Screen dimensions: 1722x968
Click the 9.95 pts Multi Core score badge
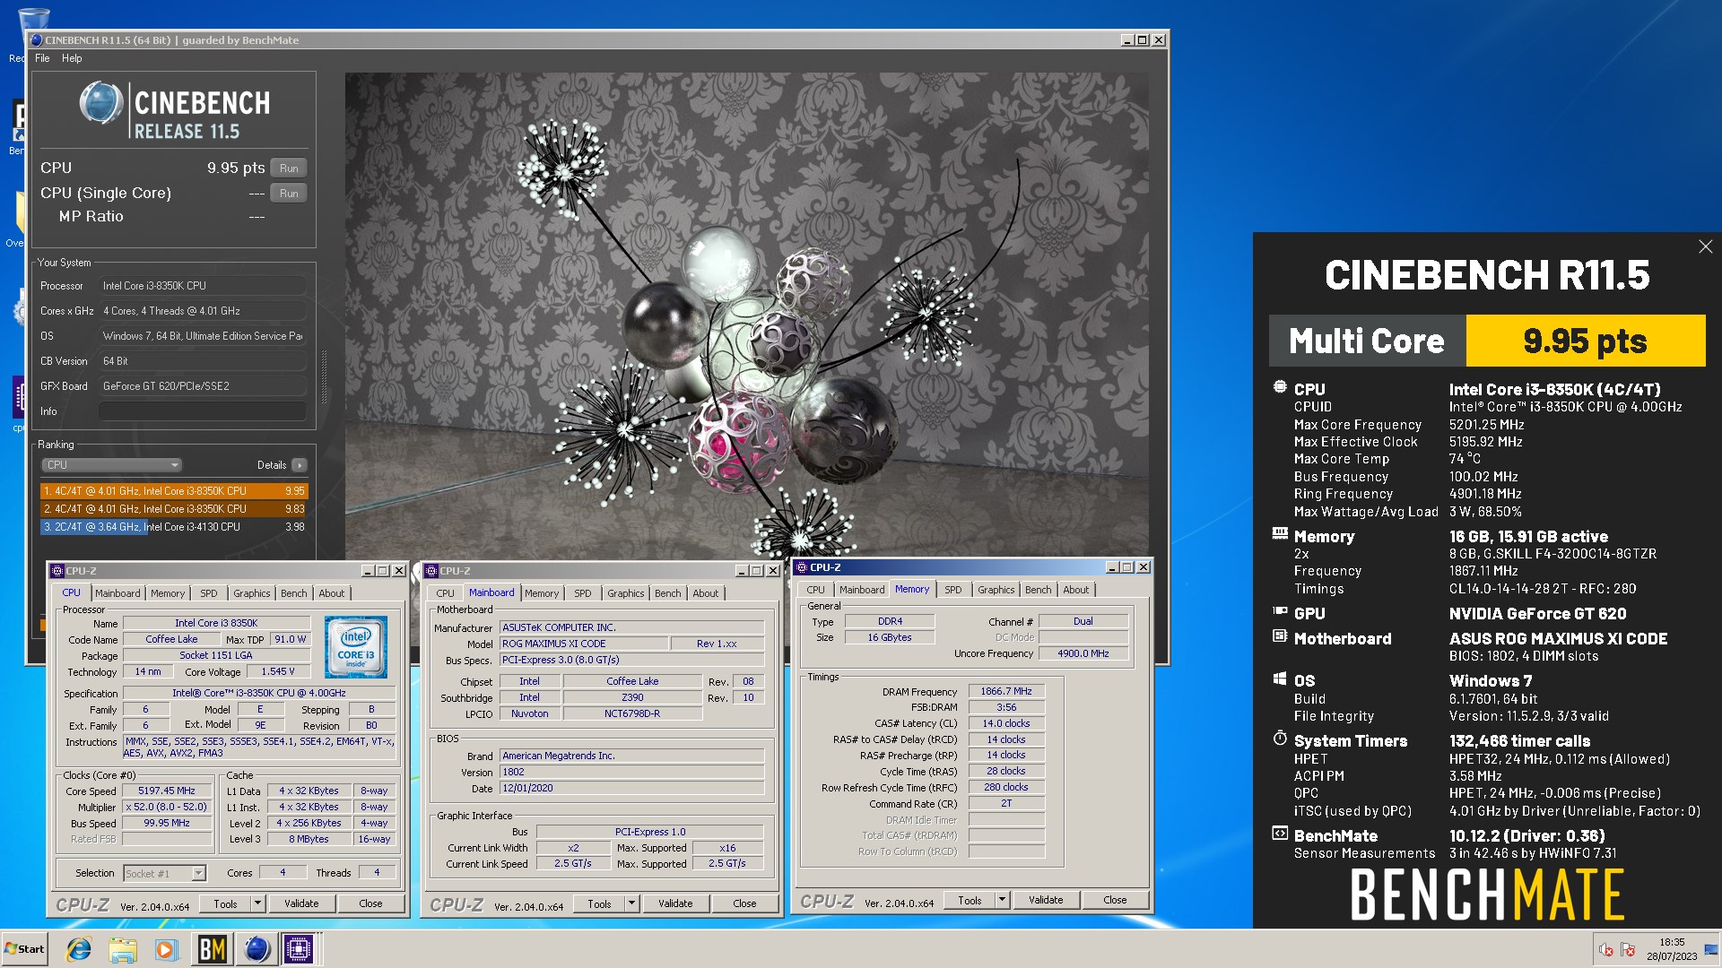pyautogui.click(x=1586, y=341)
